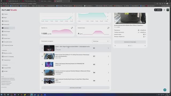Click thumbnail of the Stream Alien video
This screenshot has height=96, width=171.
pyautogui.click(x=49, y=48)
